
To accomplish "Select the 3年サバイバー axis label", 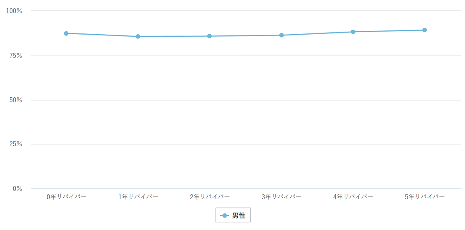I will click(281, 197).
